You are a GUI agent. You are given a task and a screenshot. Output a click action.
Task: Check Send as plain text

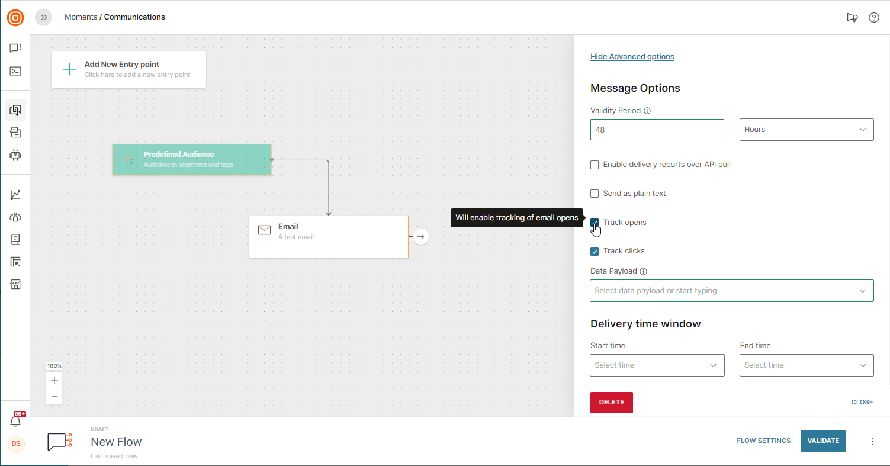[595, 194]
